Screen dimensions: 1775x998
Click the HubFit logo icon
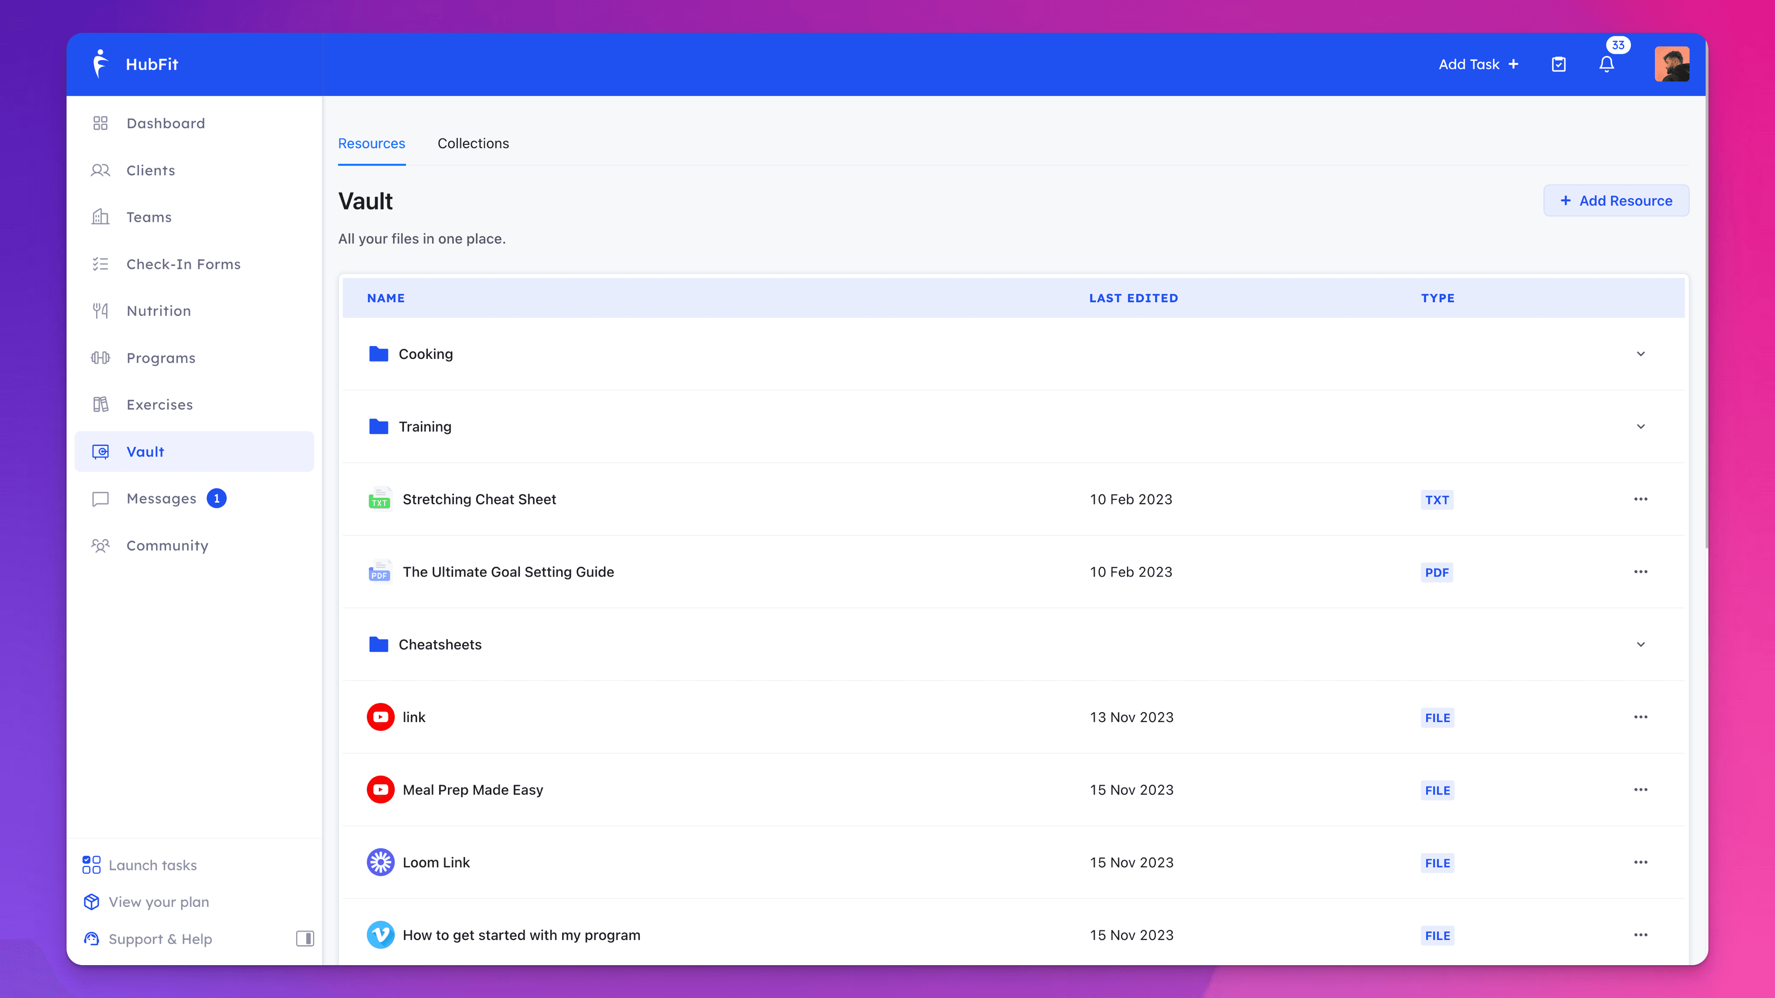[101, 63]
